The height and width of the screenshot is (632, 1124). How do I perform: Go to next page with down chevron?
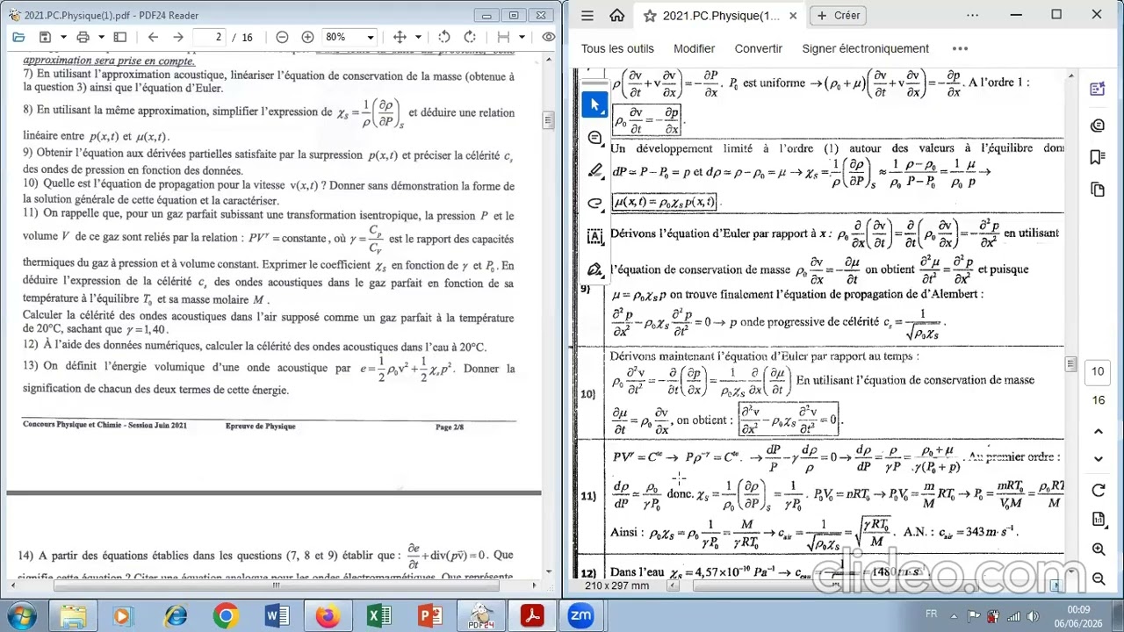(1098, 458)
